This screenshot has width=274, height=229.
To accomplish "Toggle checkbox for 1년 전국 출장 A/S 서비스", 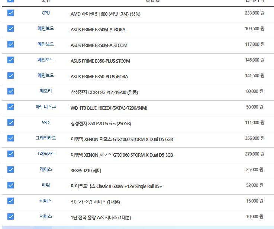I will (10, 217).
